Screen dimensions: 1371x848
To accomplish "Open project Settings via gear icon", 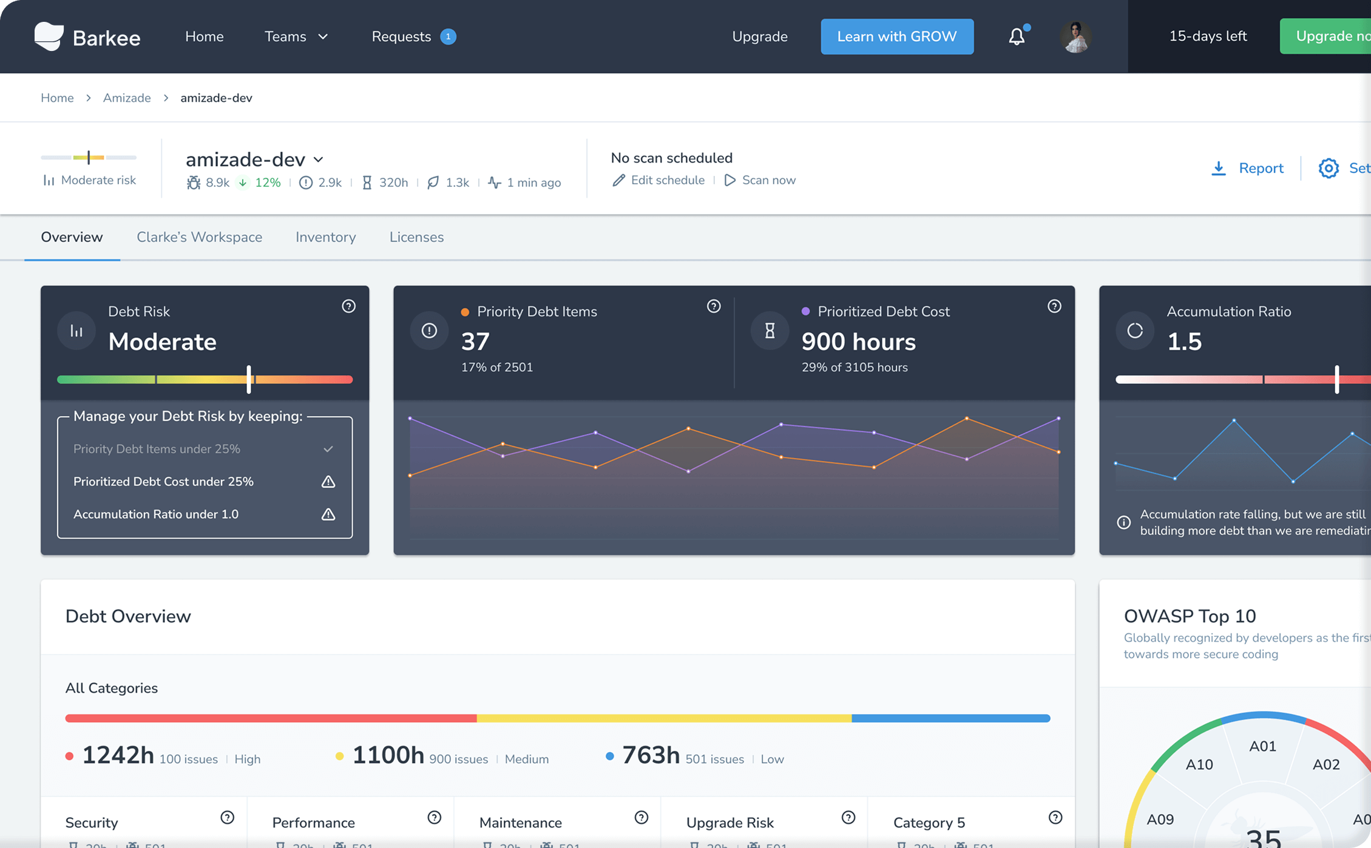I will pyautogui.click(x=1329, y=168).
